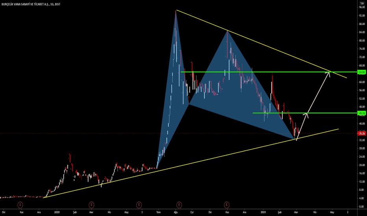Viewport: 367px width, 216px height.
Task: Click the 40.00 price axis label
Action: point(362,124)
